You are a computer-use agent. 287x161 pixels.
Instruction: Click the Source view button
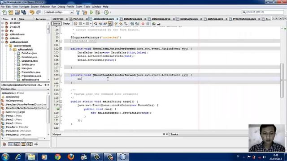[56, 24]
